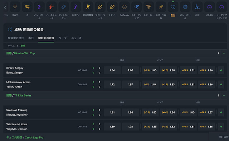Image resolution: width=229 pixels, height=141 pixels.
Task: Select the o74.5 1.80 total for Szalinski match
Action: tap(188, 112)
